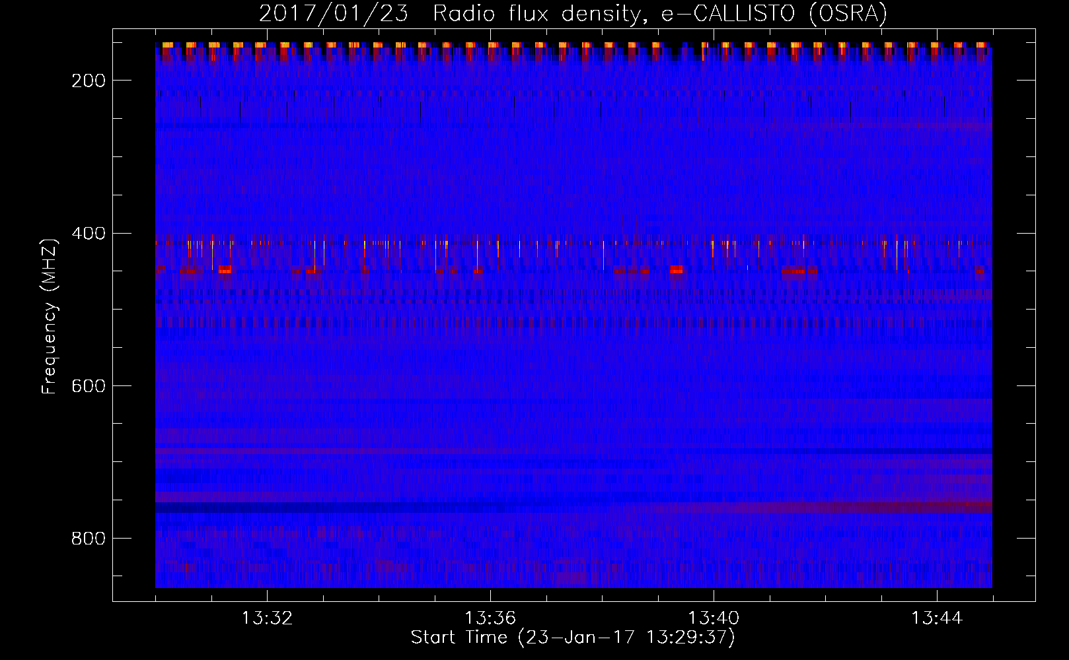Image resolution: width=1069 pixels, height=660 pixels.
Task: Select the 'Frequency (MHZ)' y-axis label
Action: click(50, 316)
